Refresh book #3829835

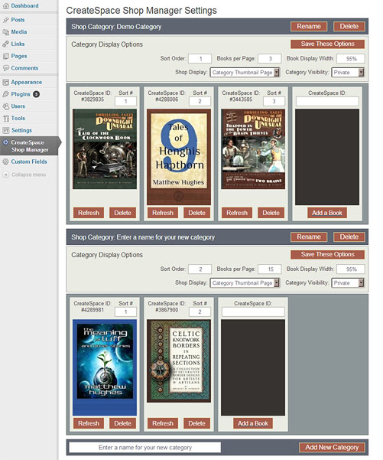pyautogui.click(x=89, y=213)
